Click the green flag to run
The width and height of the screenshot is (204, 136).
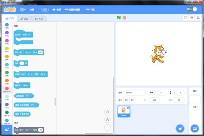tap(119, 18)
